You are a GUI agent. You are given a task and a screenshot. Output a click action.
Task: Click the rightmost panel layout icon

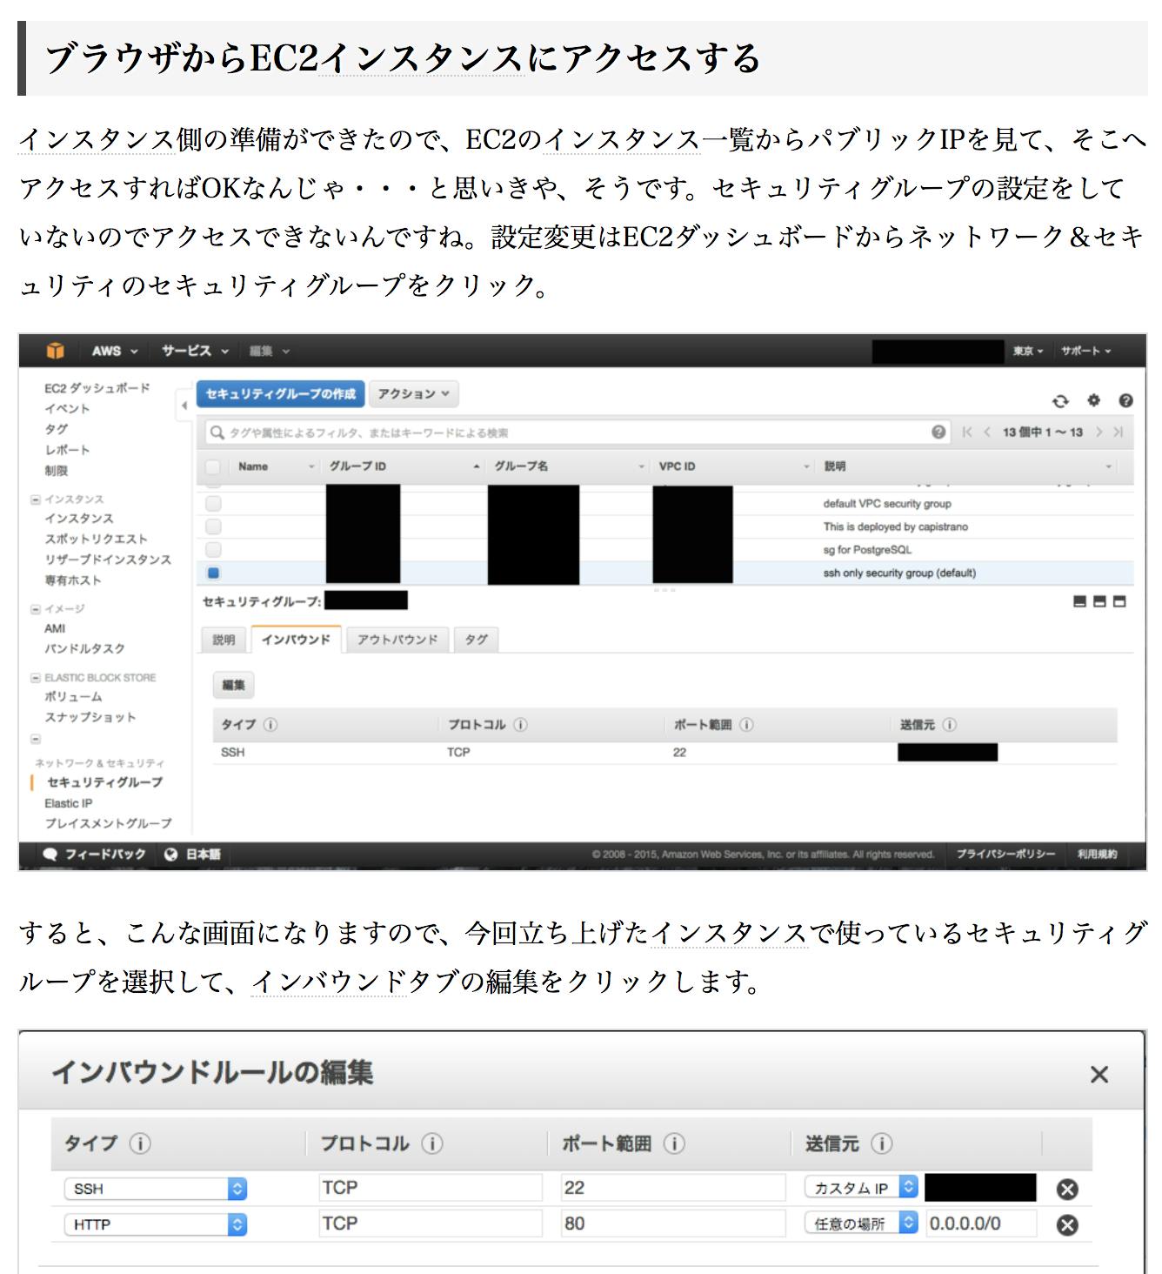tap(1119, 601)
